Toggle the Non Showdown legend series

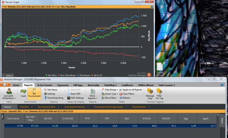[67, 75]
